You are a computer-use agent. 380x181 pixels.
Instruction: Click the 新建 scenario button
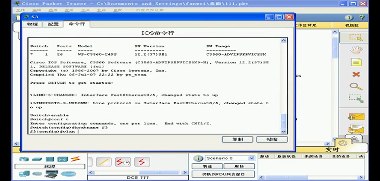pos(207,166)
